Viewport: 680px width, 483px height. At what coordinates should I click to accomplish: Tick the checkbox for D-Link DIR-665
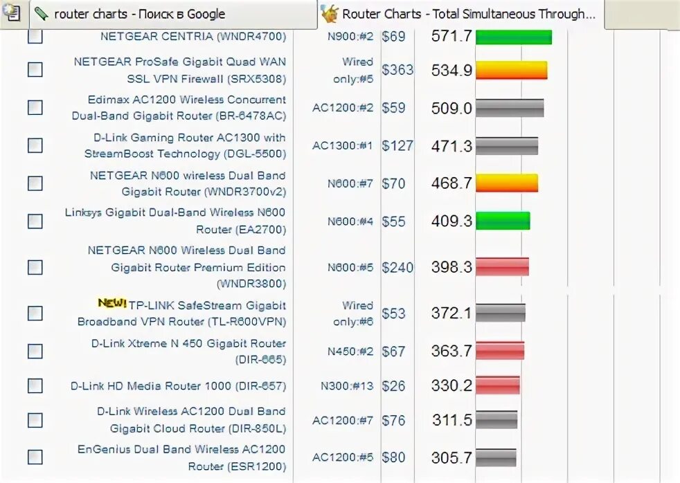coord(35,352)
